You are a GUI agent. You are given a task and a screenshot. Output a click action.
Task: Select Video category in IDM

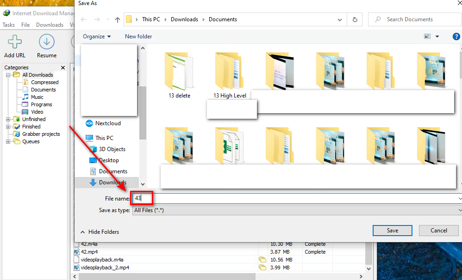click(x=37, y=112)
